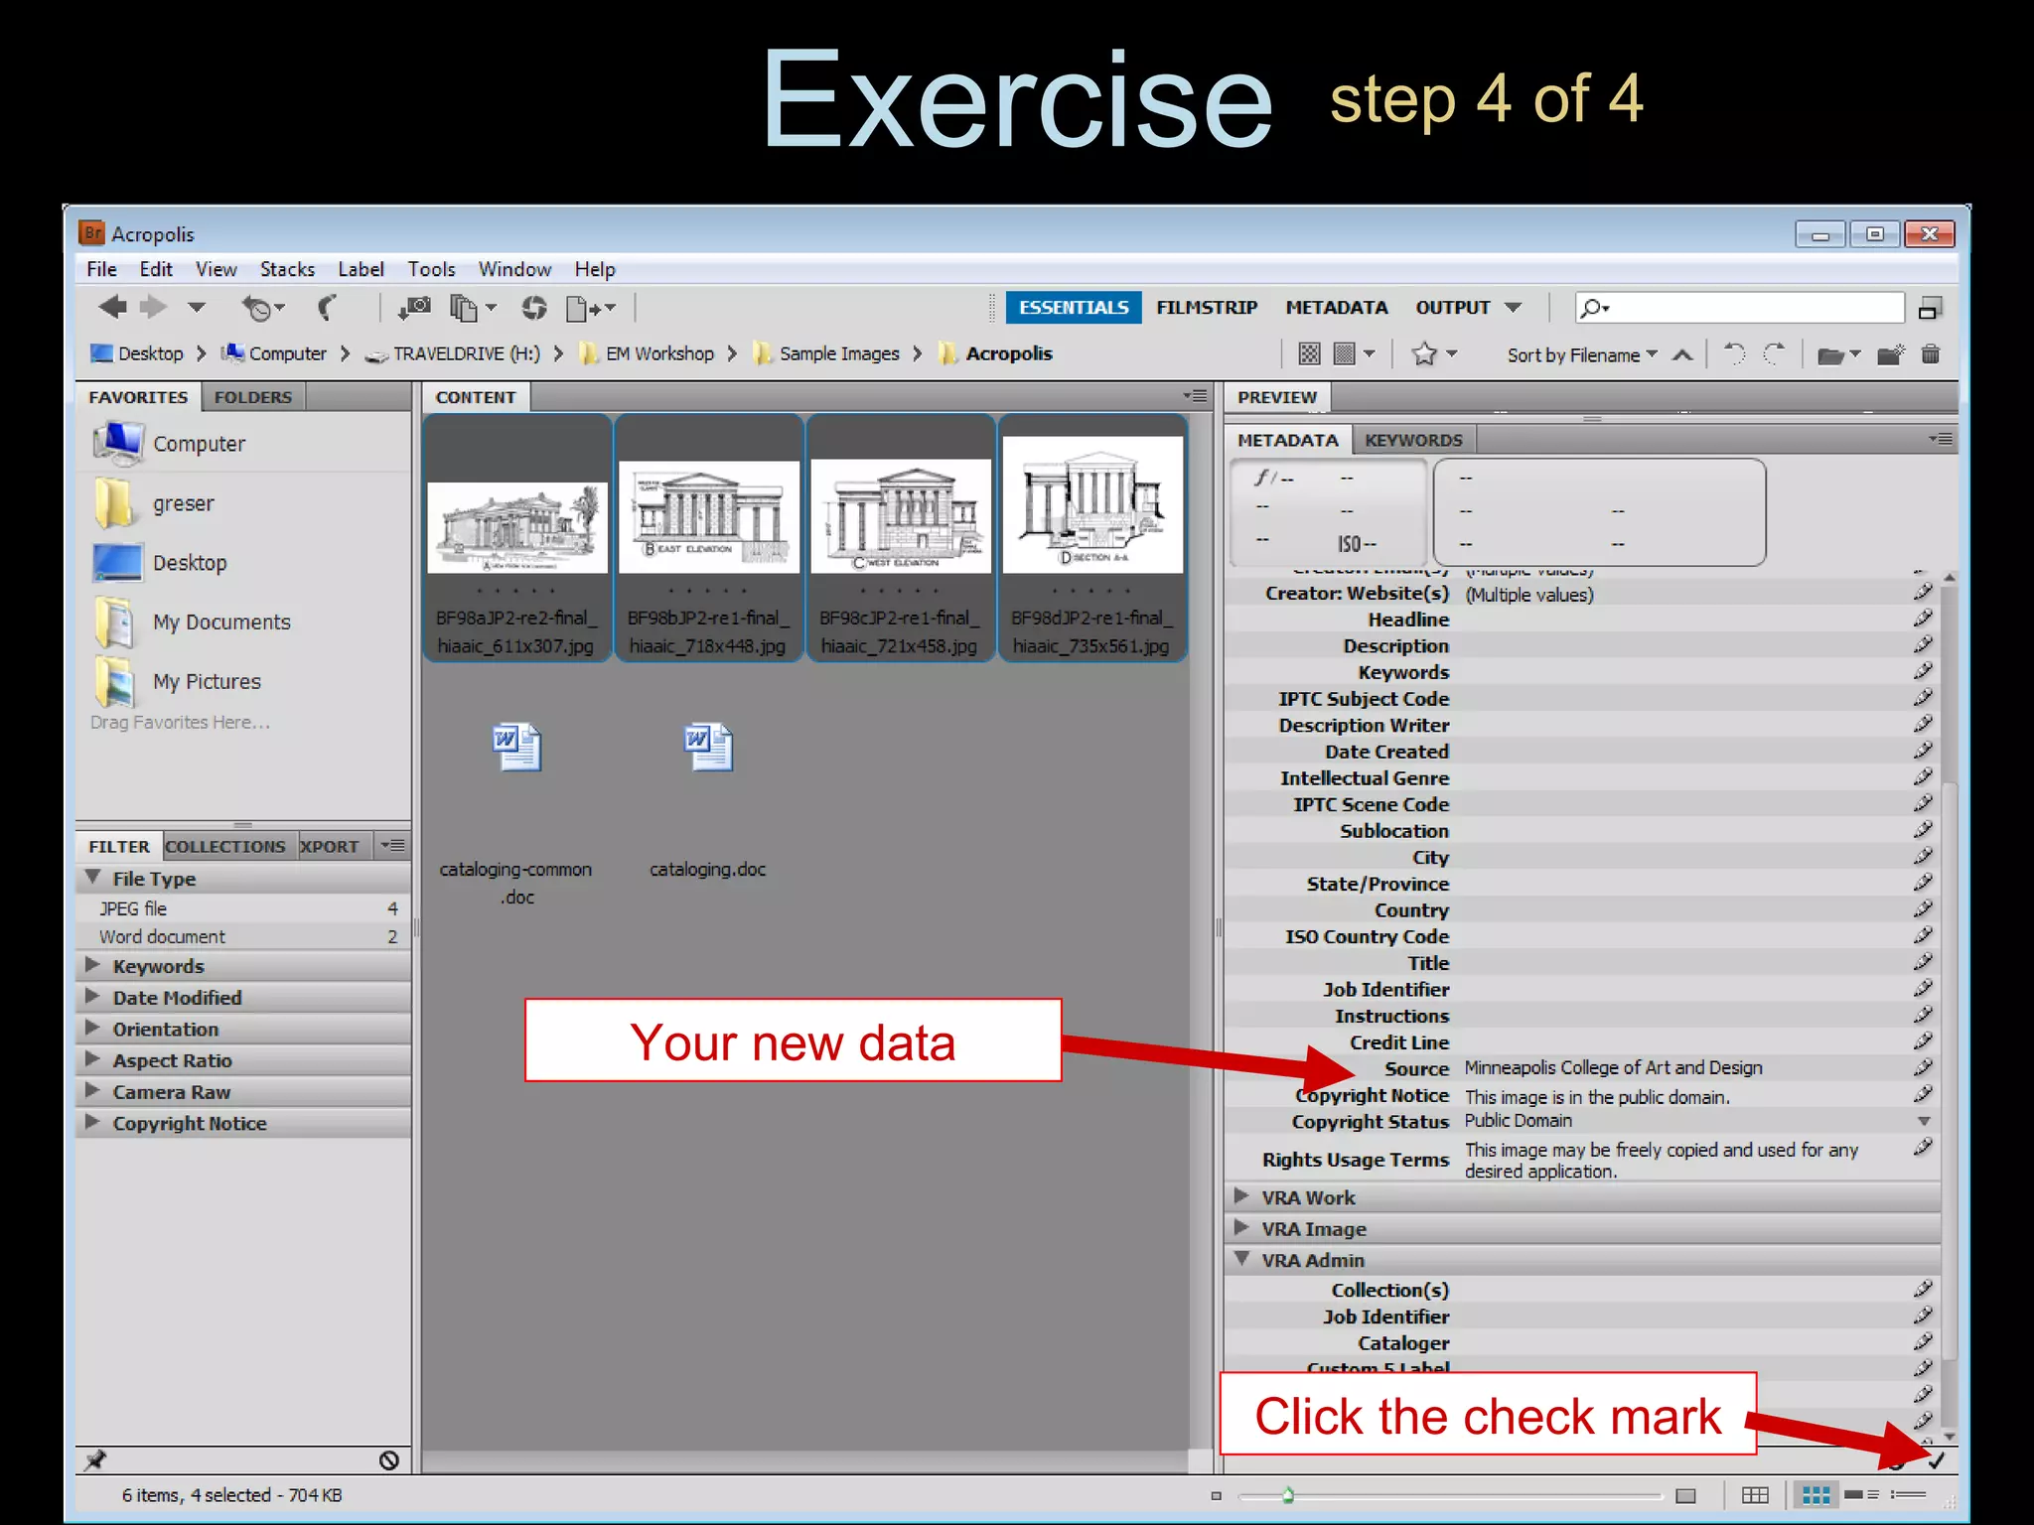Go forward with the right arrow button
2034x1525 pixels.
tap(152, 308)
